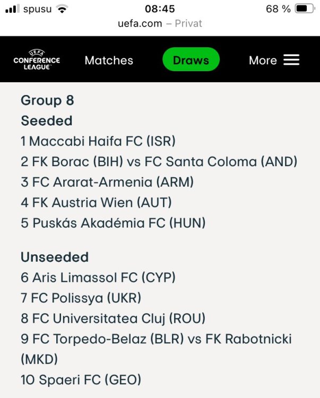Viewport: 320px width, 398px height.
Task: Select the green Draws tab
Action: coord(191,60)
